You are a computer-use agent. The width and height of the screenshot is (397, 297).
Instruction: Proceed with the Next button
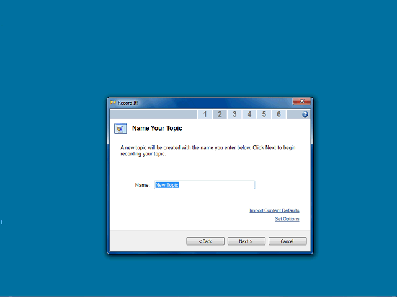pyautogui.click(x=246, y=241)
